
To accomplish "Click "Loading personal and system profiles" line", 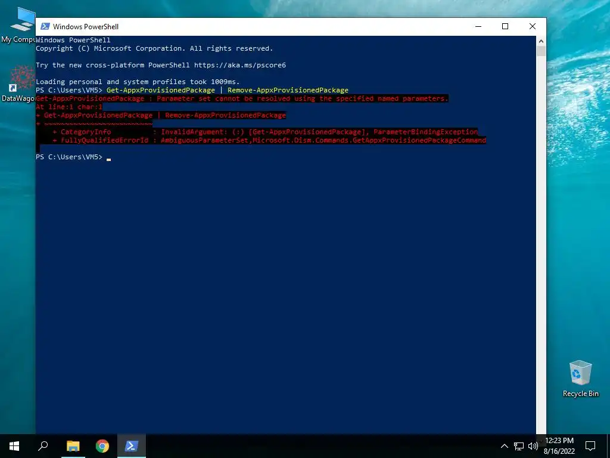I will coord(138,82).
